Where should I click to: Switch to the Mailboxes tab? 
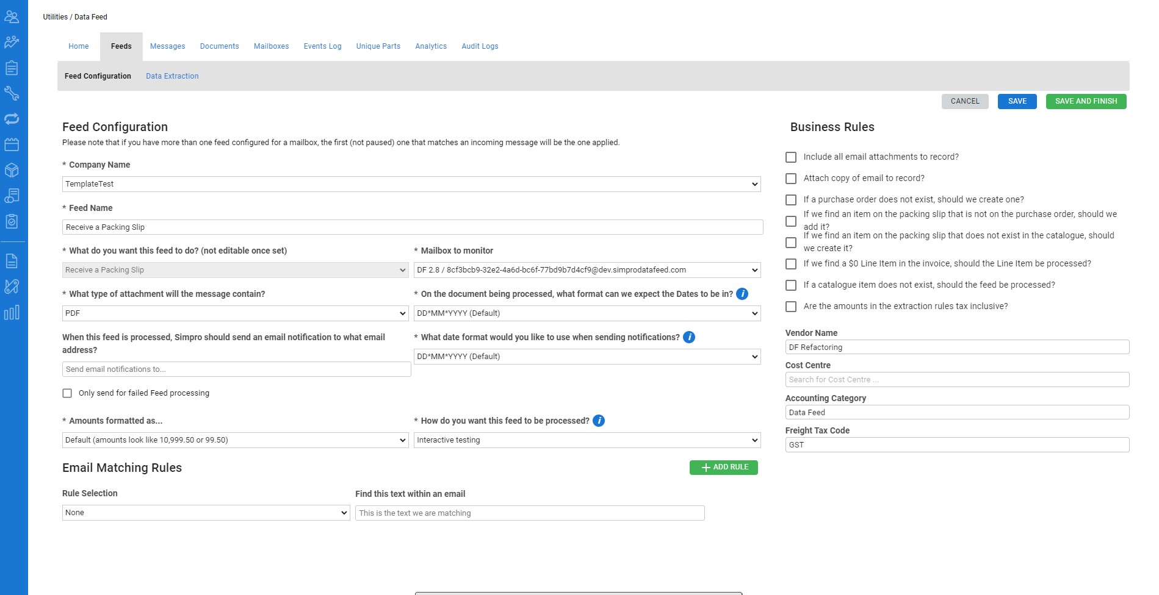(x=271, y=46)
